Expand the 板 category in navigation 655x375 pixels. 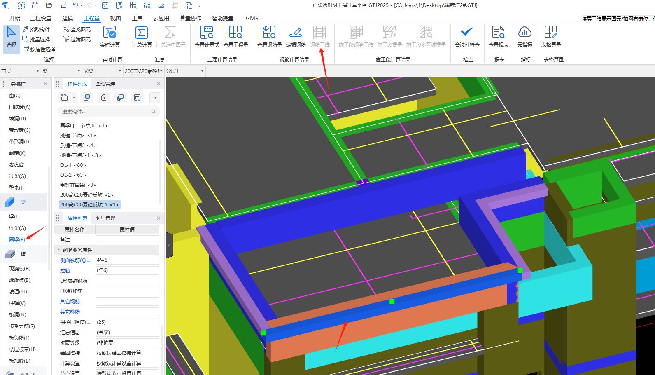[x=23, y=254]
